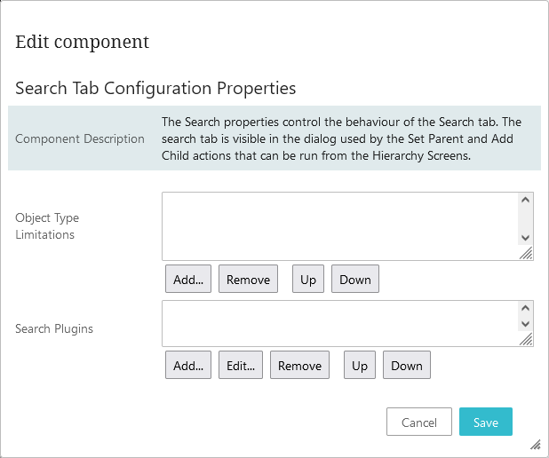
Task: Click resize grip of Object Type Limitations box
Action: pos(526,253)
